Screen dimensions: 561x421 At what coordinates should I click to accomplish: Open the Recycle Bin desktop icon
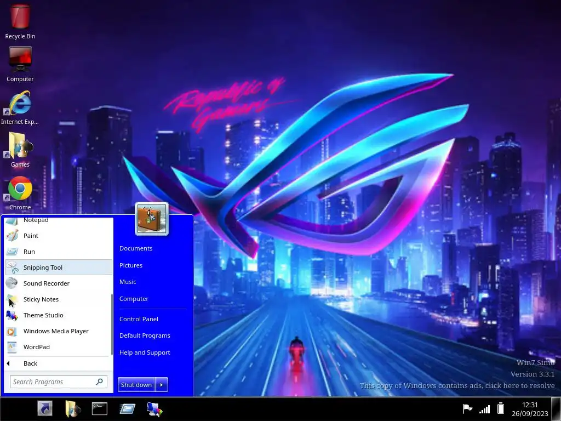pyautogui.click(x=20, y=20)
